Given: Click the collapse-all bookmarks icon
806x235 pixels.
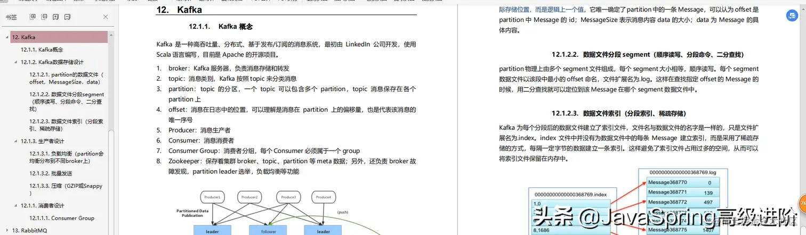Looking at the screenshot, I should click(x=44, y=18).
